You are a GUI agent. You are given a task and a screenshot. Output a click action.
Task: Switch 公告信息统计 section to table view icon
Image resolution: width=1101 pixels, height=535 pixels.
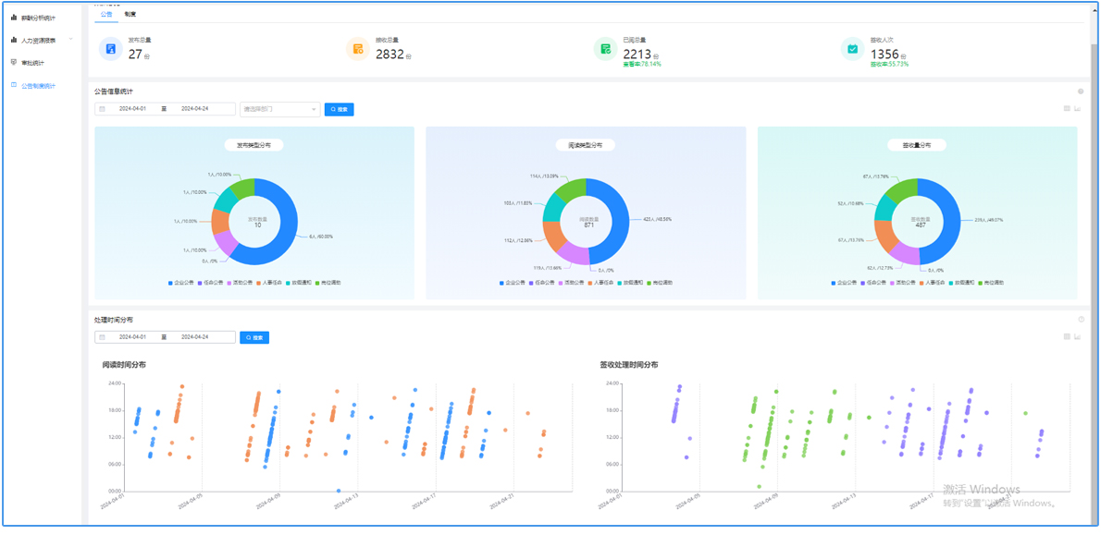(1067, 109)
